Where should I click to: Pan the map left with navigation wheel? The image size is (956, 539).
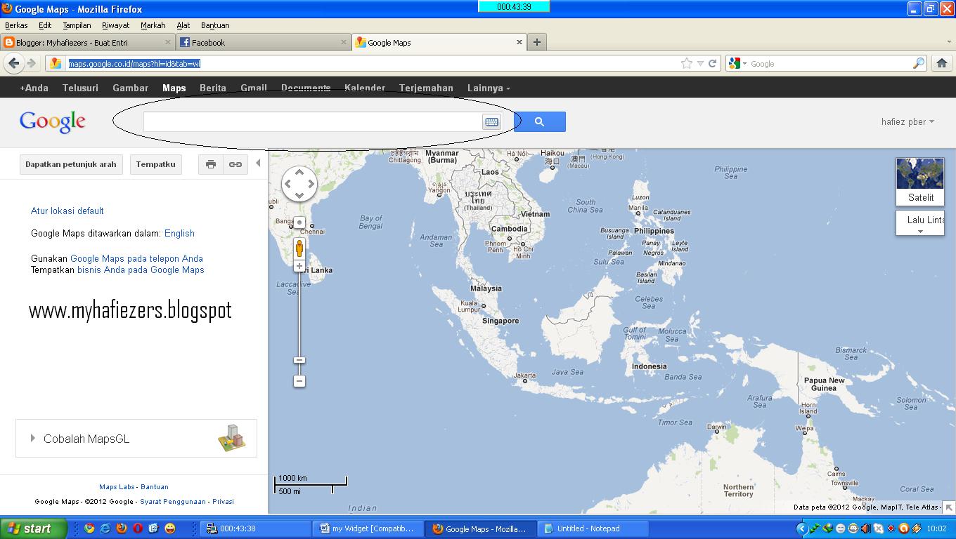[288, 184]
